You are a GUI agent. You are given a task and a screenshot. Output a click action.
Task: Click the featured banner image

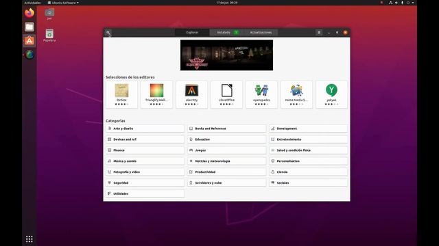click(x=226, y=55)
